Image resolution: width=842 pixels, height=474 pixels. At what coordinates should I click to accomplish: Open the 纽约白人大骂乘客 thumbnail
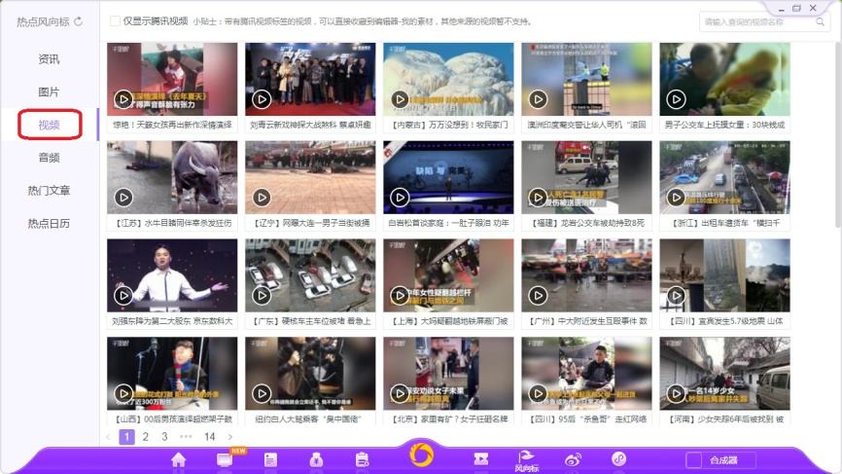click(x=310, y=374)
